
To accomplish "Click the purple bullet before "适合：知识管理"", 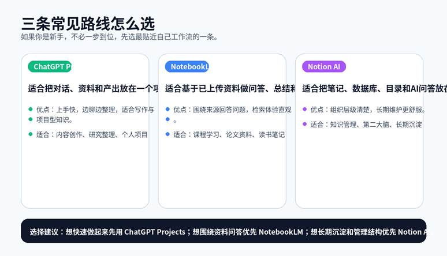I will (x=304, y=124).
